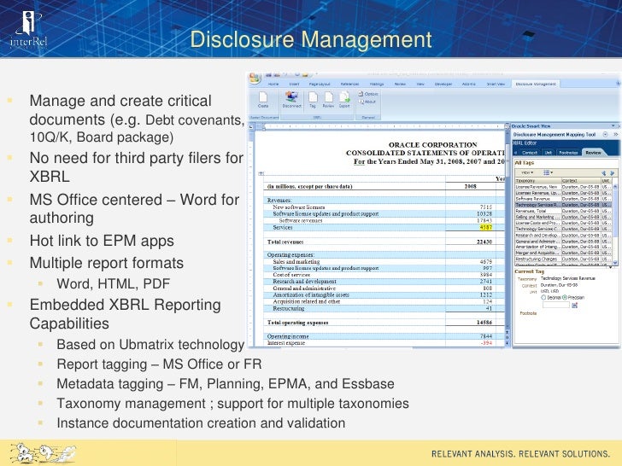
Task: Click the interRel logo
Action: coord(28,29)
